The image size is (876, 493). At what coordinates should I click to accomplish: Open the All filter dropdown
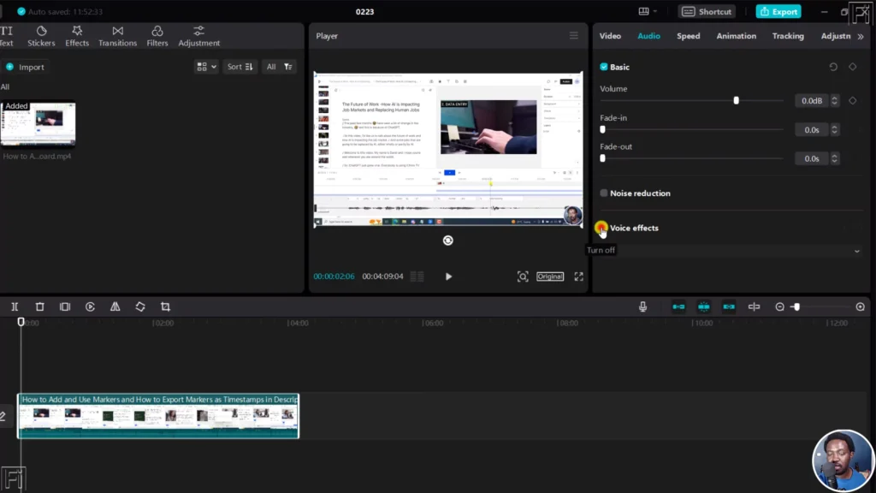coord(280,67)
